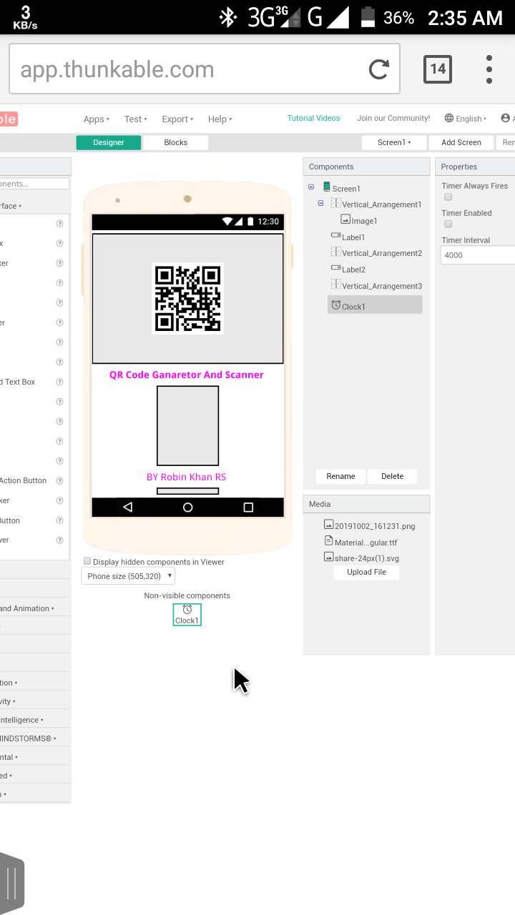
Task: Click the Vertical_Arrangement1 layout icon in the tree
Action: (x=336, y=204)
